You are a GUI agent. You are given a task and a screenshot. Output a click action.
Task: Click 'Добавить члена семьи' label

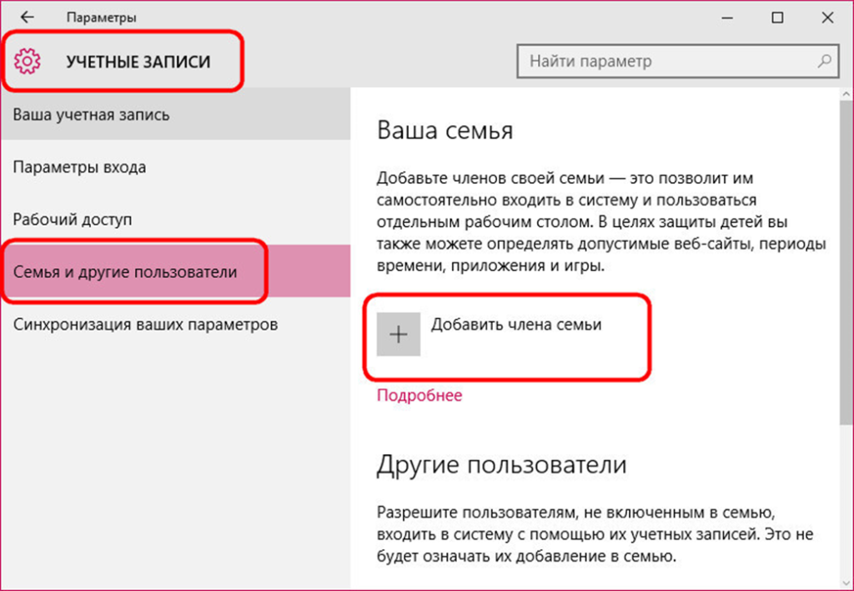pos(516,325)
